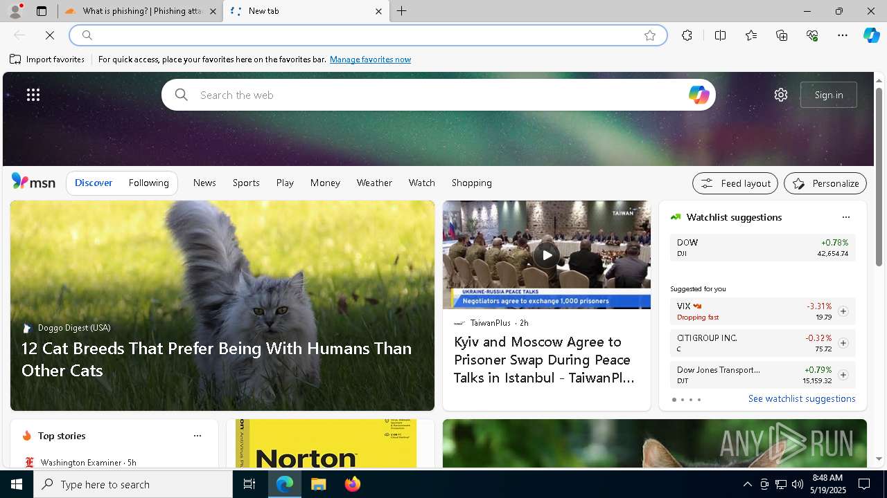Image resolution: width=887 pixels, height=498 pixels.
Task: Open the tab actions menu icon
Action: [42, 11]
